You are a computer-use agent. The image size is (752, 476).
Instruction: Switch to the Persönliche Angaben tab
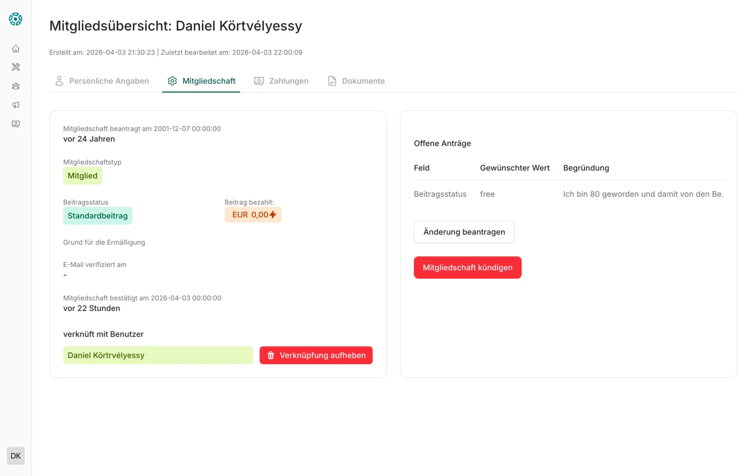point(102,81)
